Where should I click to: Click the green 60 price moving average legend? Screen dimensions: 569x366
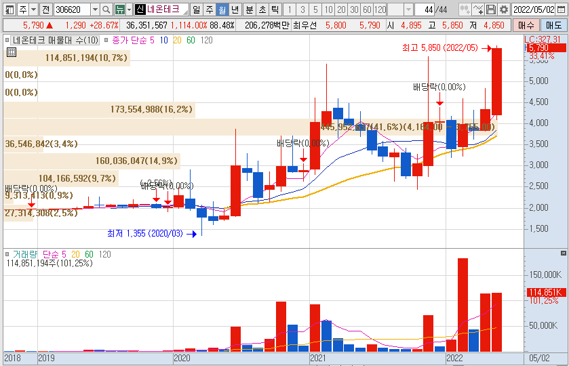pyautogui.click(x=191, y=40)
